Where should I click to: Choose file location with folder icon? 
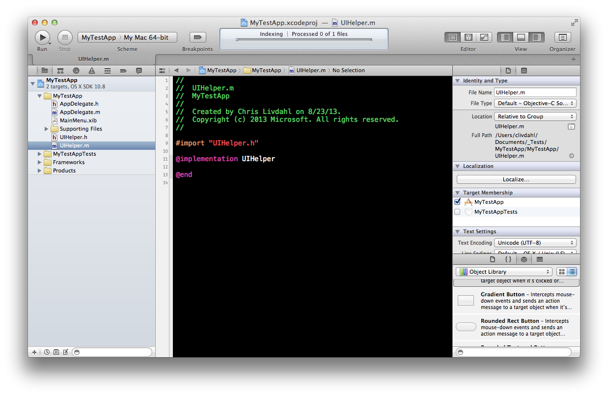(x=571, y=126)
